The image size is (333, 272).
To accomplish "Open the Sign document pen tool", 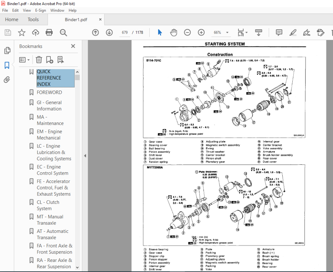I will pyautogui.click(x=307, y=33).
